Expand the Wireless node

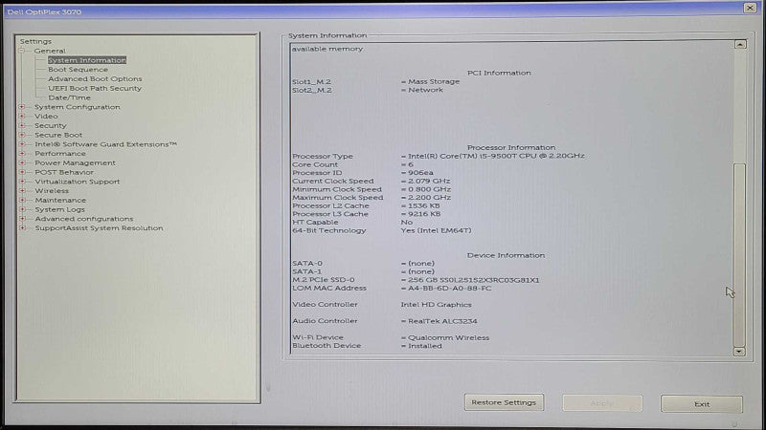(x=22, y=190)
